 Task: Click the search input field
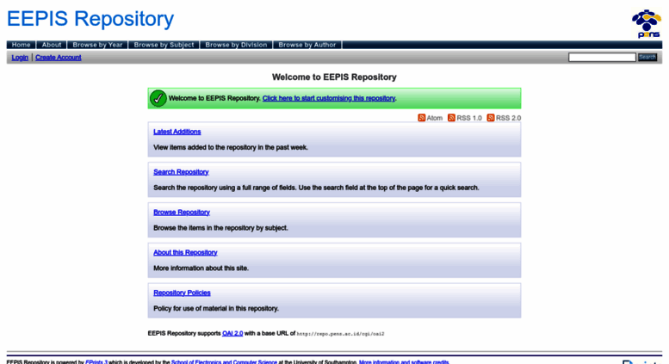[x=602, y=57]
